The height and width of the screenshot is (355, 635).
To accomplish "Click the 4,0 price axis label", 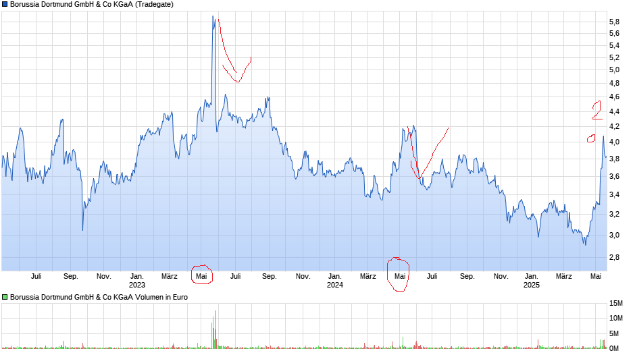I will click(614, 142).
